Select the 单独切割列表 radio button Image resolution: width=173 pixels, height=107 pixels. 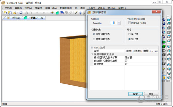point(94,39)
